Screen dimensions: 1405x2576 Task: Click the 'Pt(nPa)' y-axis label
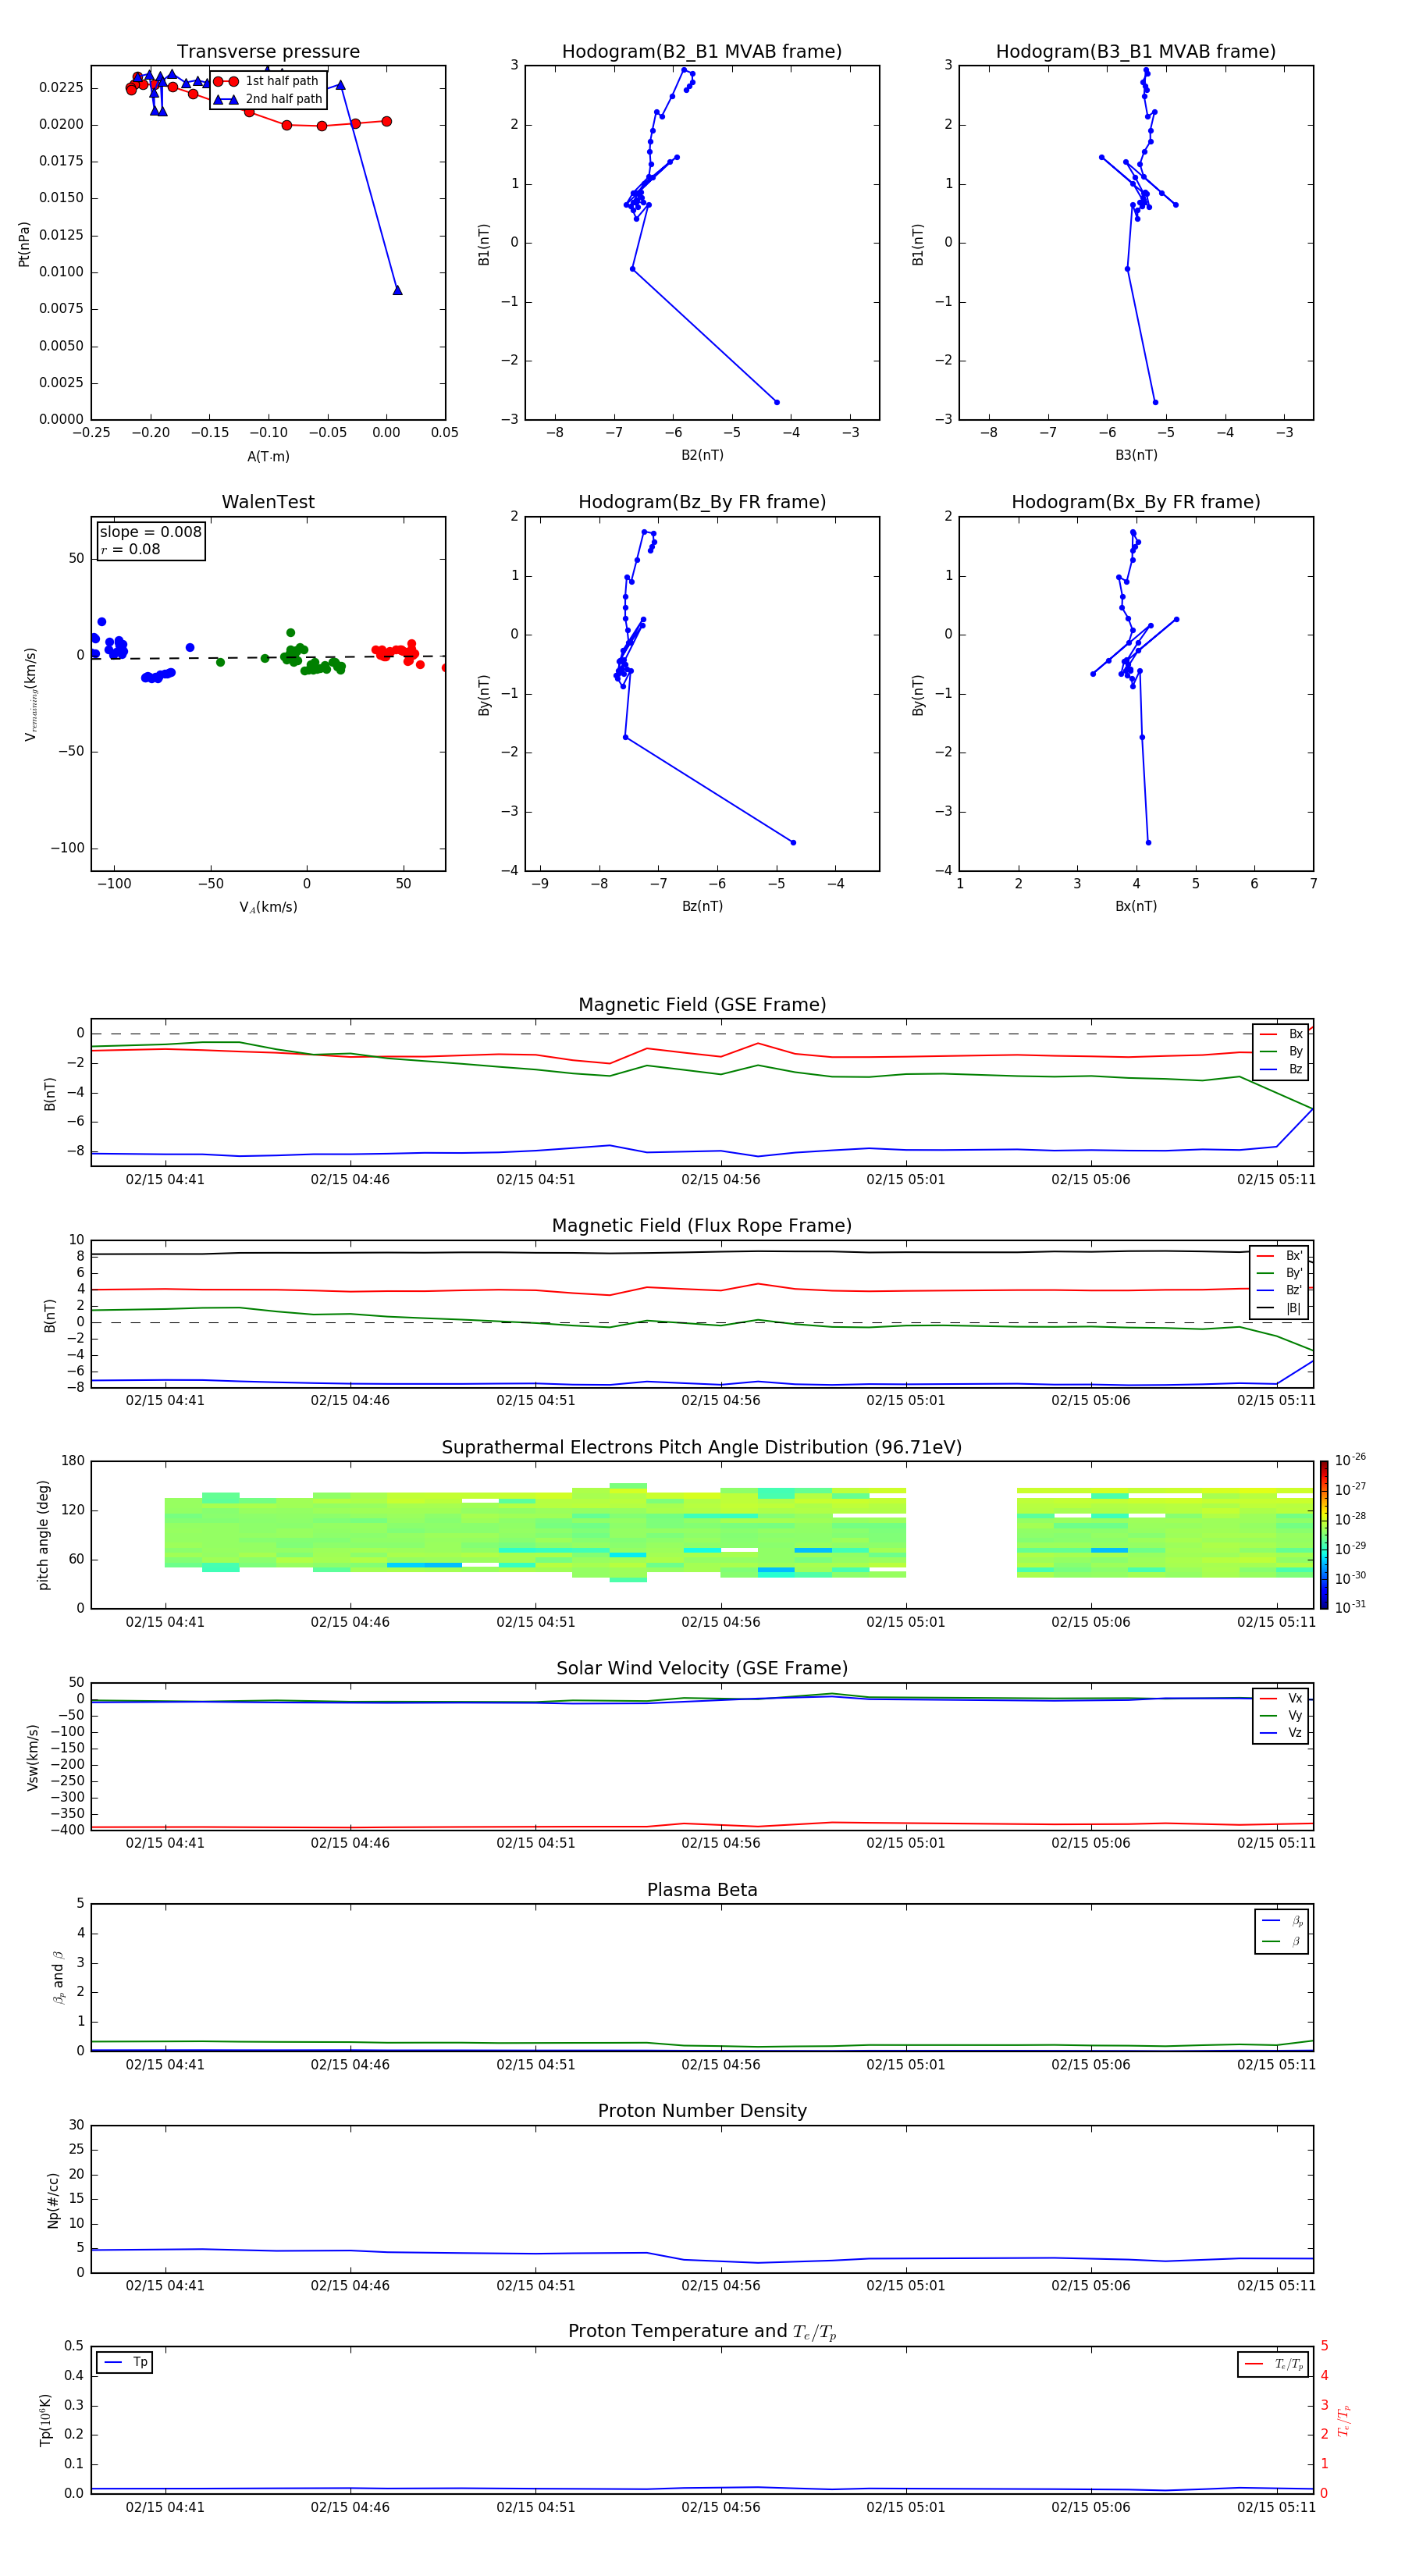tap(24, 244)
